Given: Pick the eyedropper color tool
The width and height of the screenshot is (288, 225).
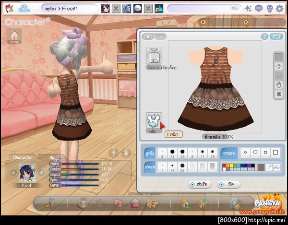Looking at the screenshot, I should point(269,167).
